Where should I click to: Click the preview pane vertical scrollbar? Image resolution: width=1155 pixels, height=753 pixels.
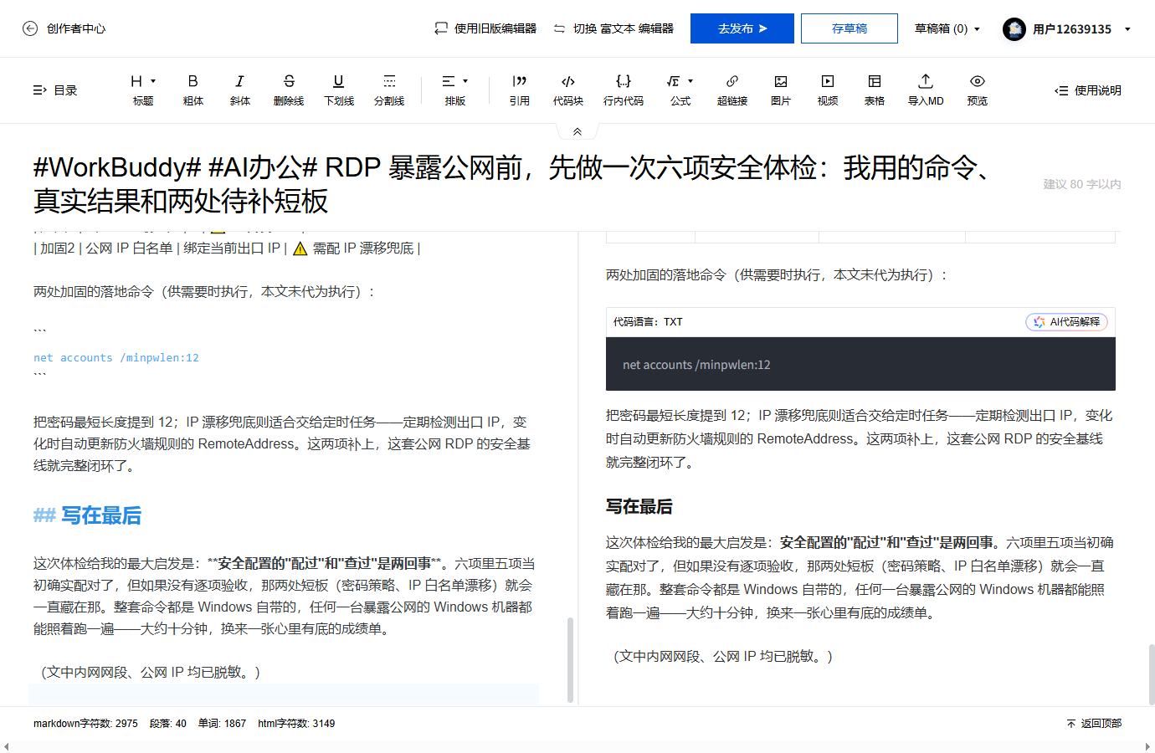click(x=1152, y=674)
